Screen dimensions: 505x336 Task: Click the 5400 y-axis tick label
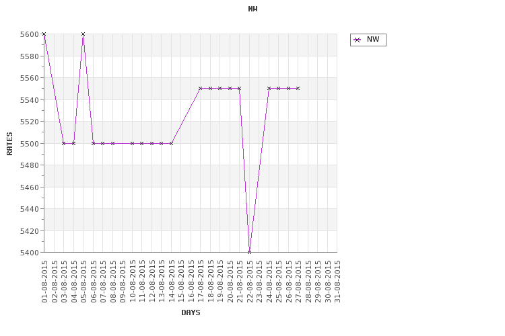click(30, 253)
